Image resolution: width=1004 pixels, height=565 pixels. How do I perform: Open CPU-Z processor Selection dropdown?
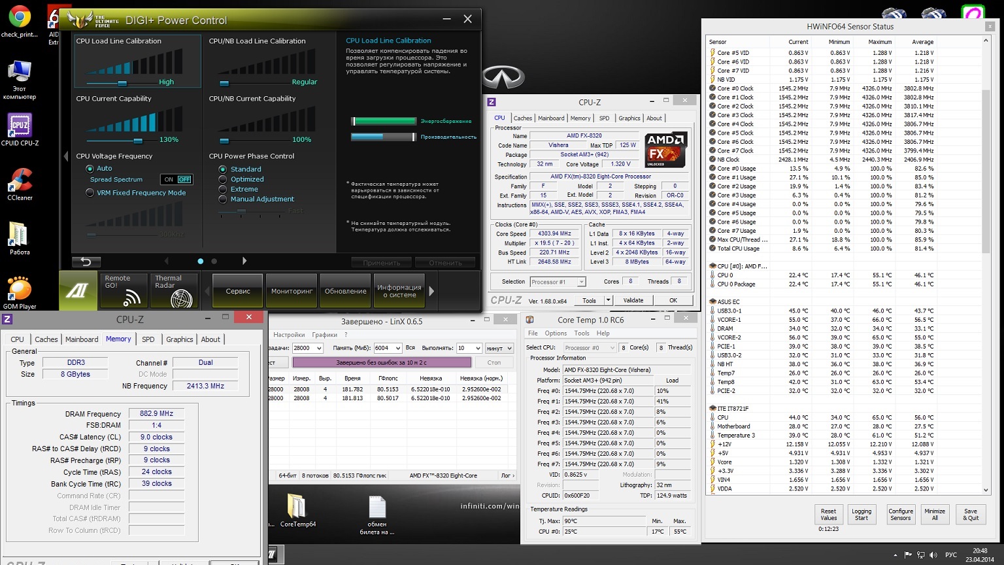click(558, 282)
